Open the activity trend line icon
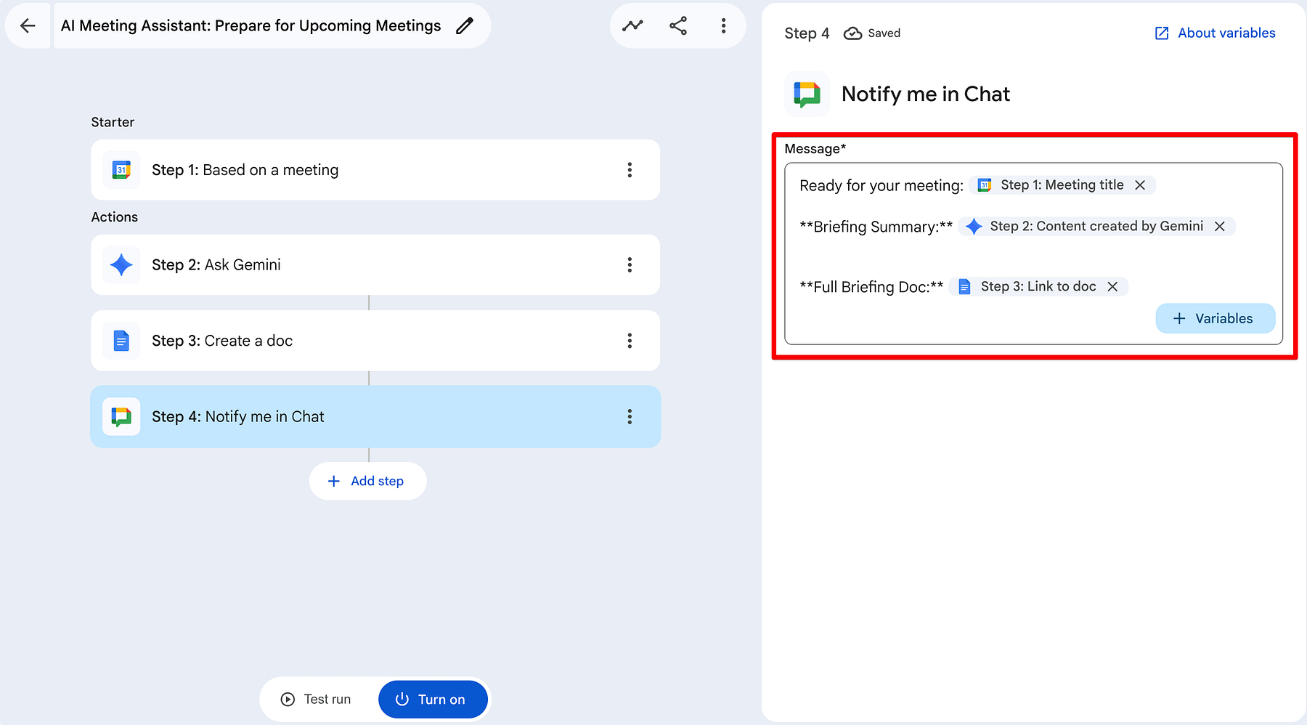The height and width of the screenshot is (725, 1307). coord(632,26)
